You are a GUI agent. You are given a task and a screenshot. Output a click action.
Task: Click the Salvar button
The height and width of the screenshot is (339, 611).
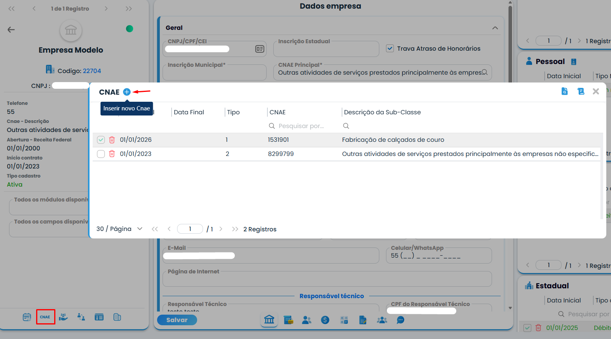coord(177,320)
